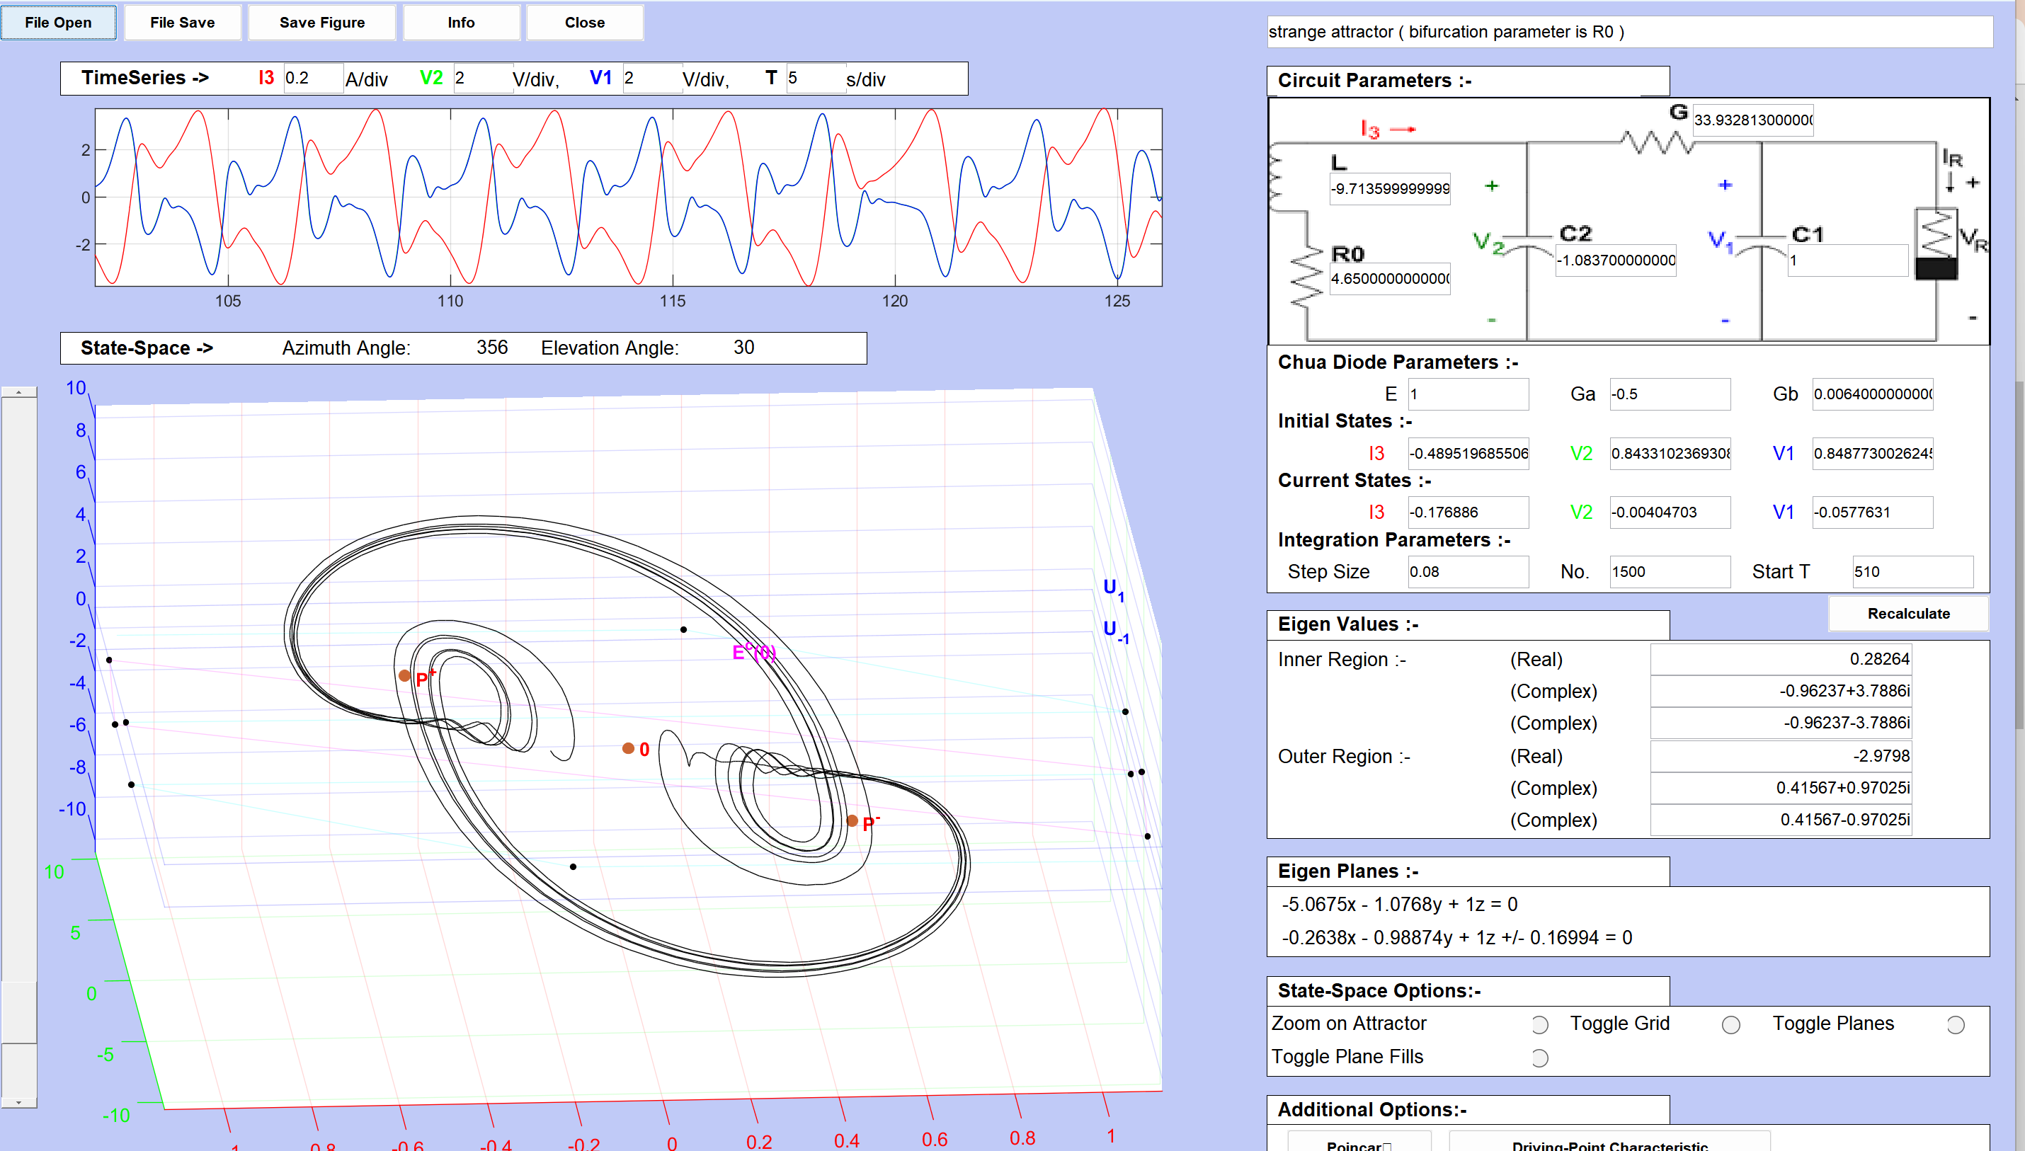
Task: Click Save Figure in the top toolbar
Action: click(x=322, y=22)
